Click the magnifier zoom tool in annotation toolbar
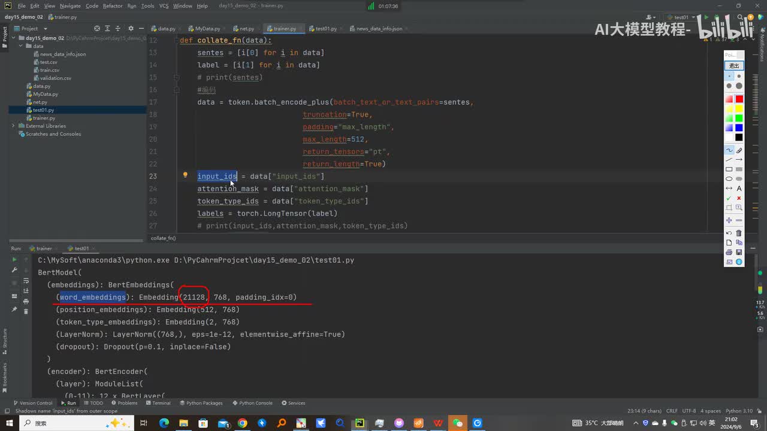The image size is (767, 431). pos(739,208)
